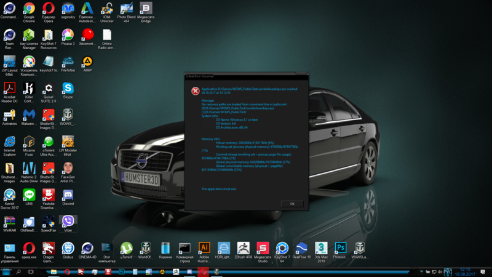This screenshot has height=277, width=492.
Task: Launch the Megascans Studio shortcut
Action: pyautogui.click(x=263, y=248)
